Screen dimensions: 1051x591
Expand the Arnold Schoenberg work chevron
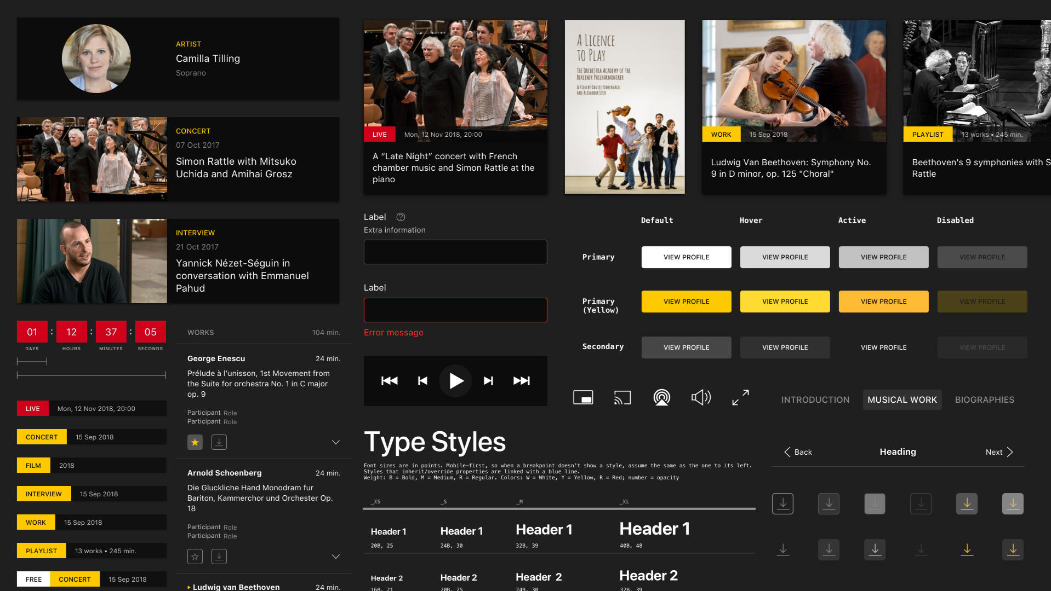[x=336, y=557]
